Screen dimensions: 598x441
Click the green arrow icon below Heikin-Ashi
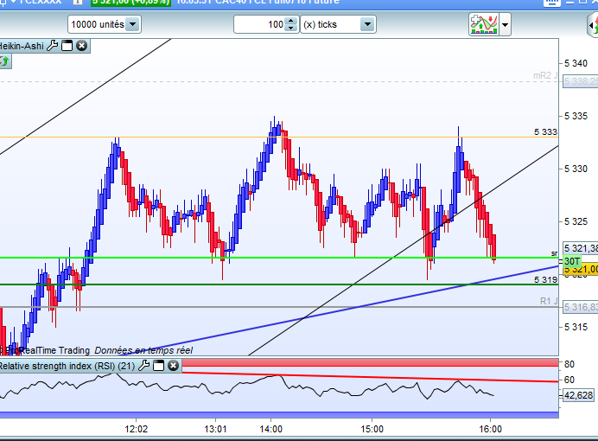coord(4,61)
